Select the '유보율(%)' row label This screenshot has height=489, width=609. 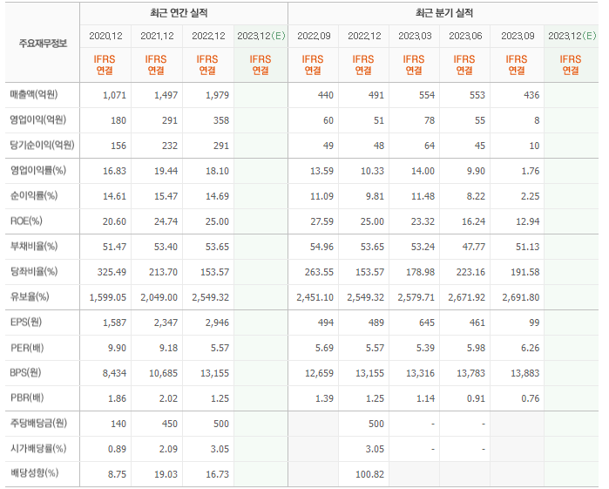coord(30,297)
